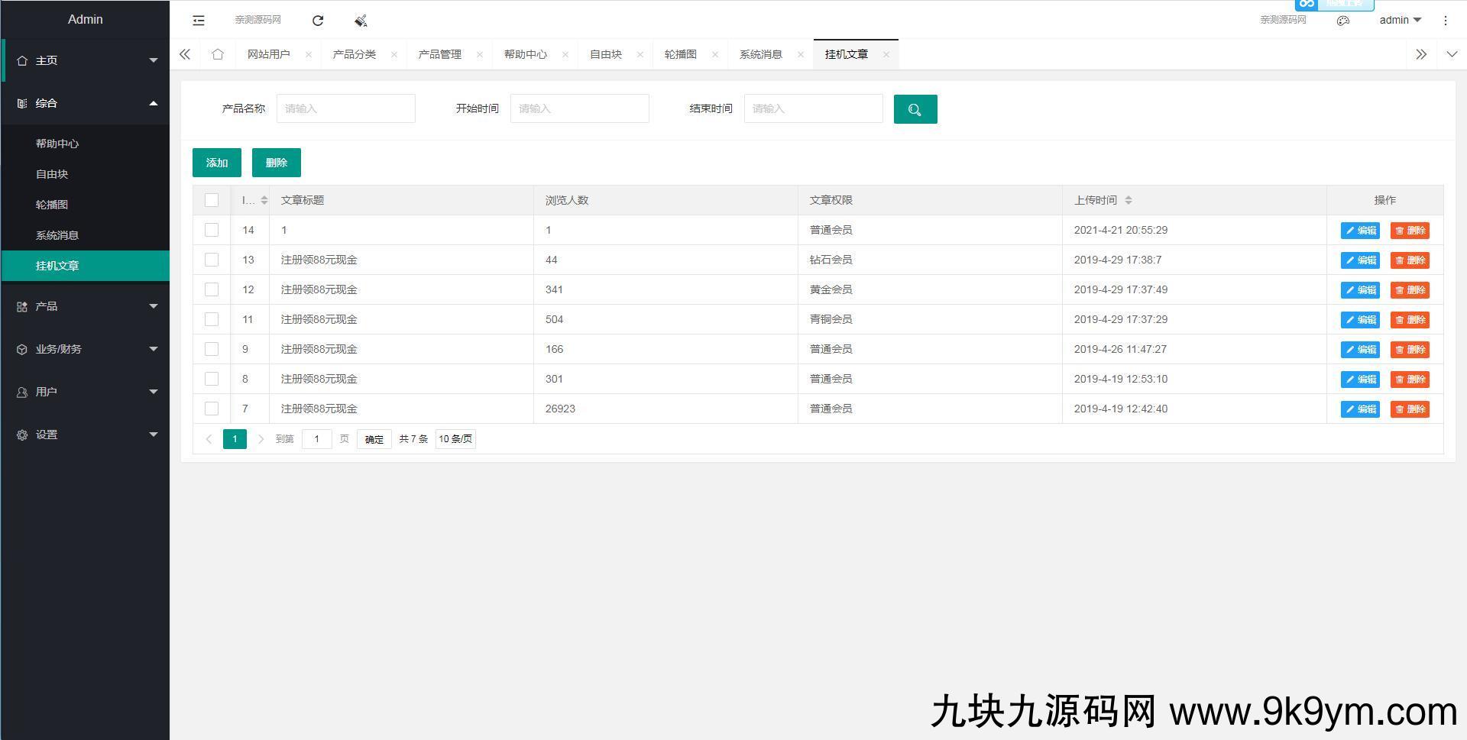
Task: Click the theme switcher icon beside admin
Action: coord(1343,21)
